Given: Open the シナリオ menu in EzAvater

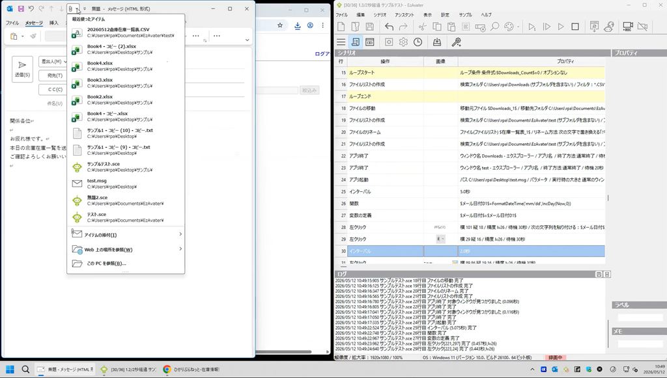Looking at the screenshot, I should pos(380,15).
